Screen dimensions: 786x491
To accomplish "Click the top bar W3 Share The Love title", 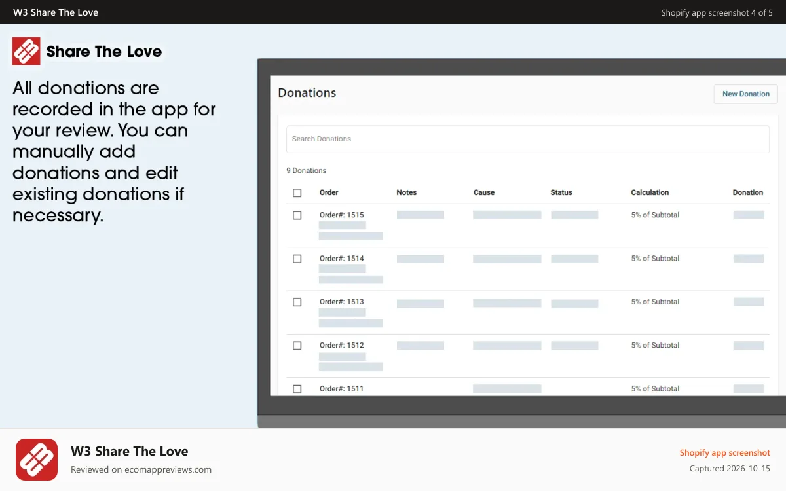I will point(56,12).
